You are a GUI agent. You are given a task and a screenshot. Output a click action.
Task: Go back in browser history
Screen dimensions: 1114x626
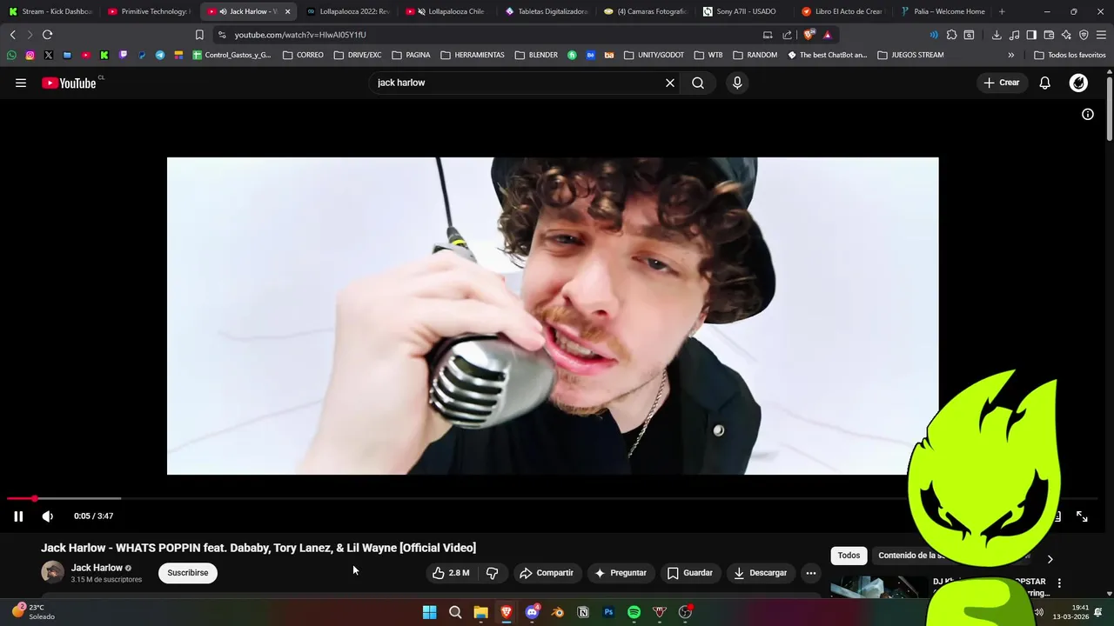[x=12, y=35]
